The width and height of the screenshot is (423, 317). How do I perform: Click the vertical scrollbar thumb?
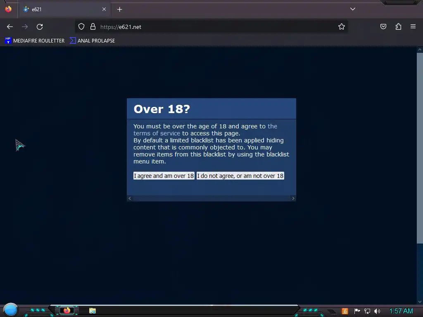[x=420, y=148]
